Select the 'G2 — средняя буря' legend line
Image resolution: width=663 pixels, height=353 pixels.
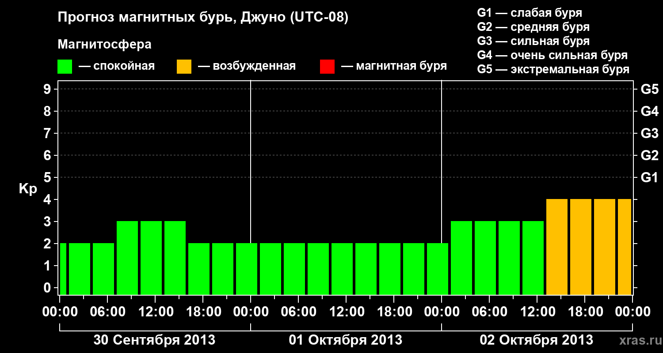point(533,27)
